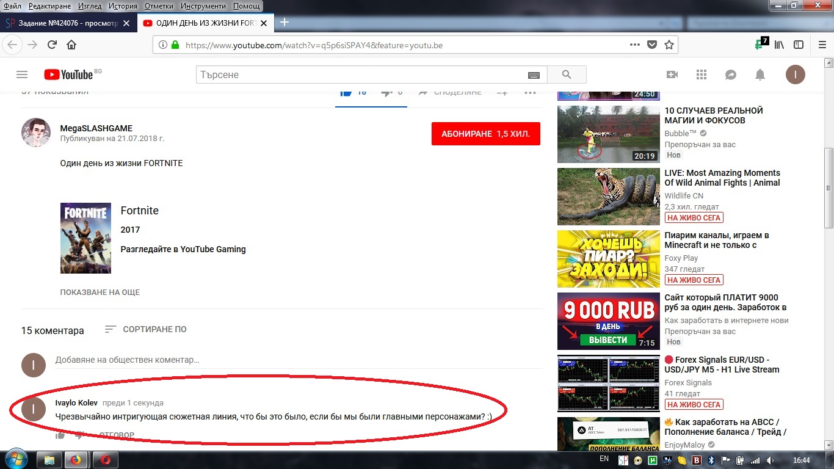The width and height of the screenshot is (834, 469).
Task: Open the MegaSLASHGAME channel name link
Action: click(x=96, y=128)
